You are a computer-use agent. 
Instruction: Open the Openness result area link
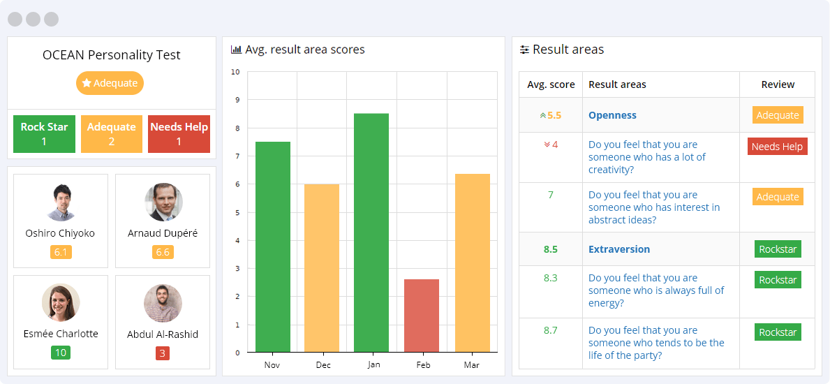pos(612,115)
